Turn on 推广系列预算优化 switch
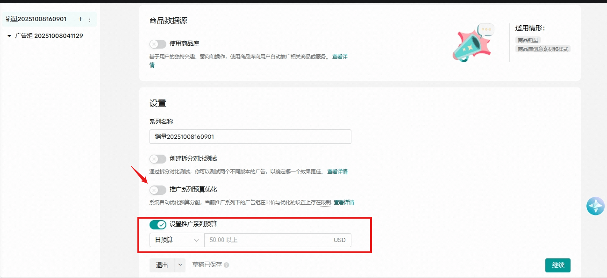 157,190
